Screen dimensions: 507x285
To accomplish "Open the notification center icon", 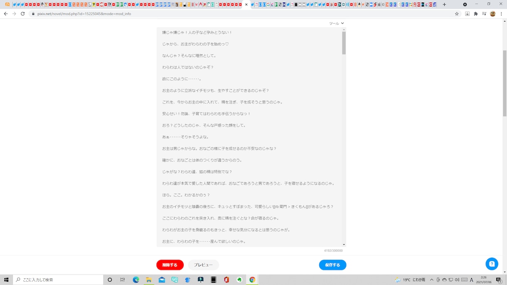I will click(499, 280).
